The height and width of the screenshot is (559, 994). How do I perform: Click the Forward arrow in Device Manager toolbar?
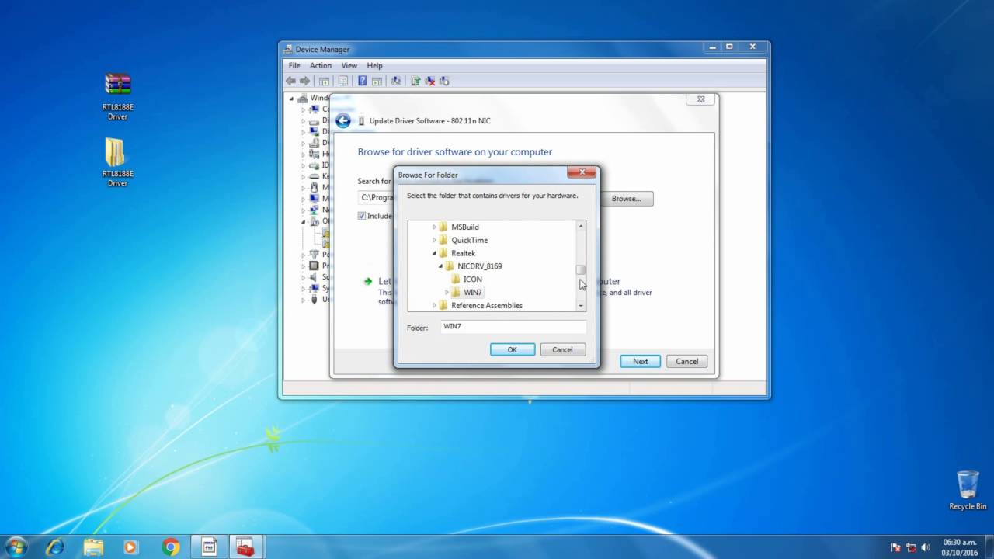tap(304, 81)
